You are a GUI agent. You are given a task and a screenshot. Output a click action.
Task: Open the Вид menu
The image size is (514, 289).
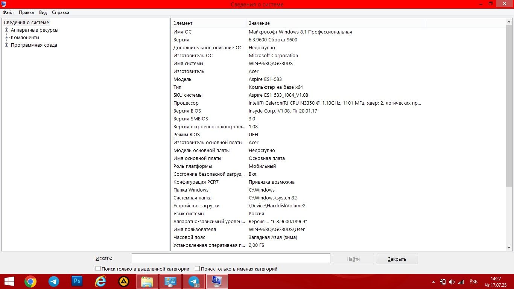(x=43, y=12)
